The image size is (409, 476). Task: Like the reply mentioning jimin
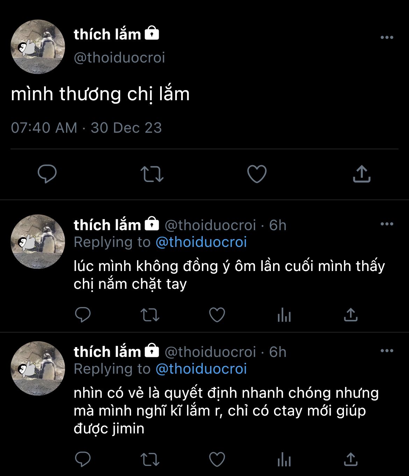coord(217,459)
